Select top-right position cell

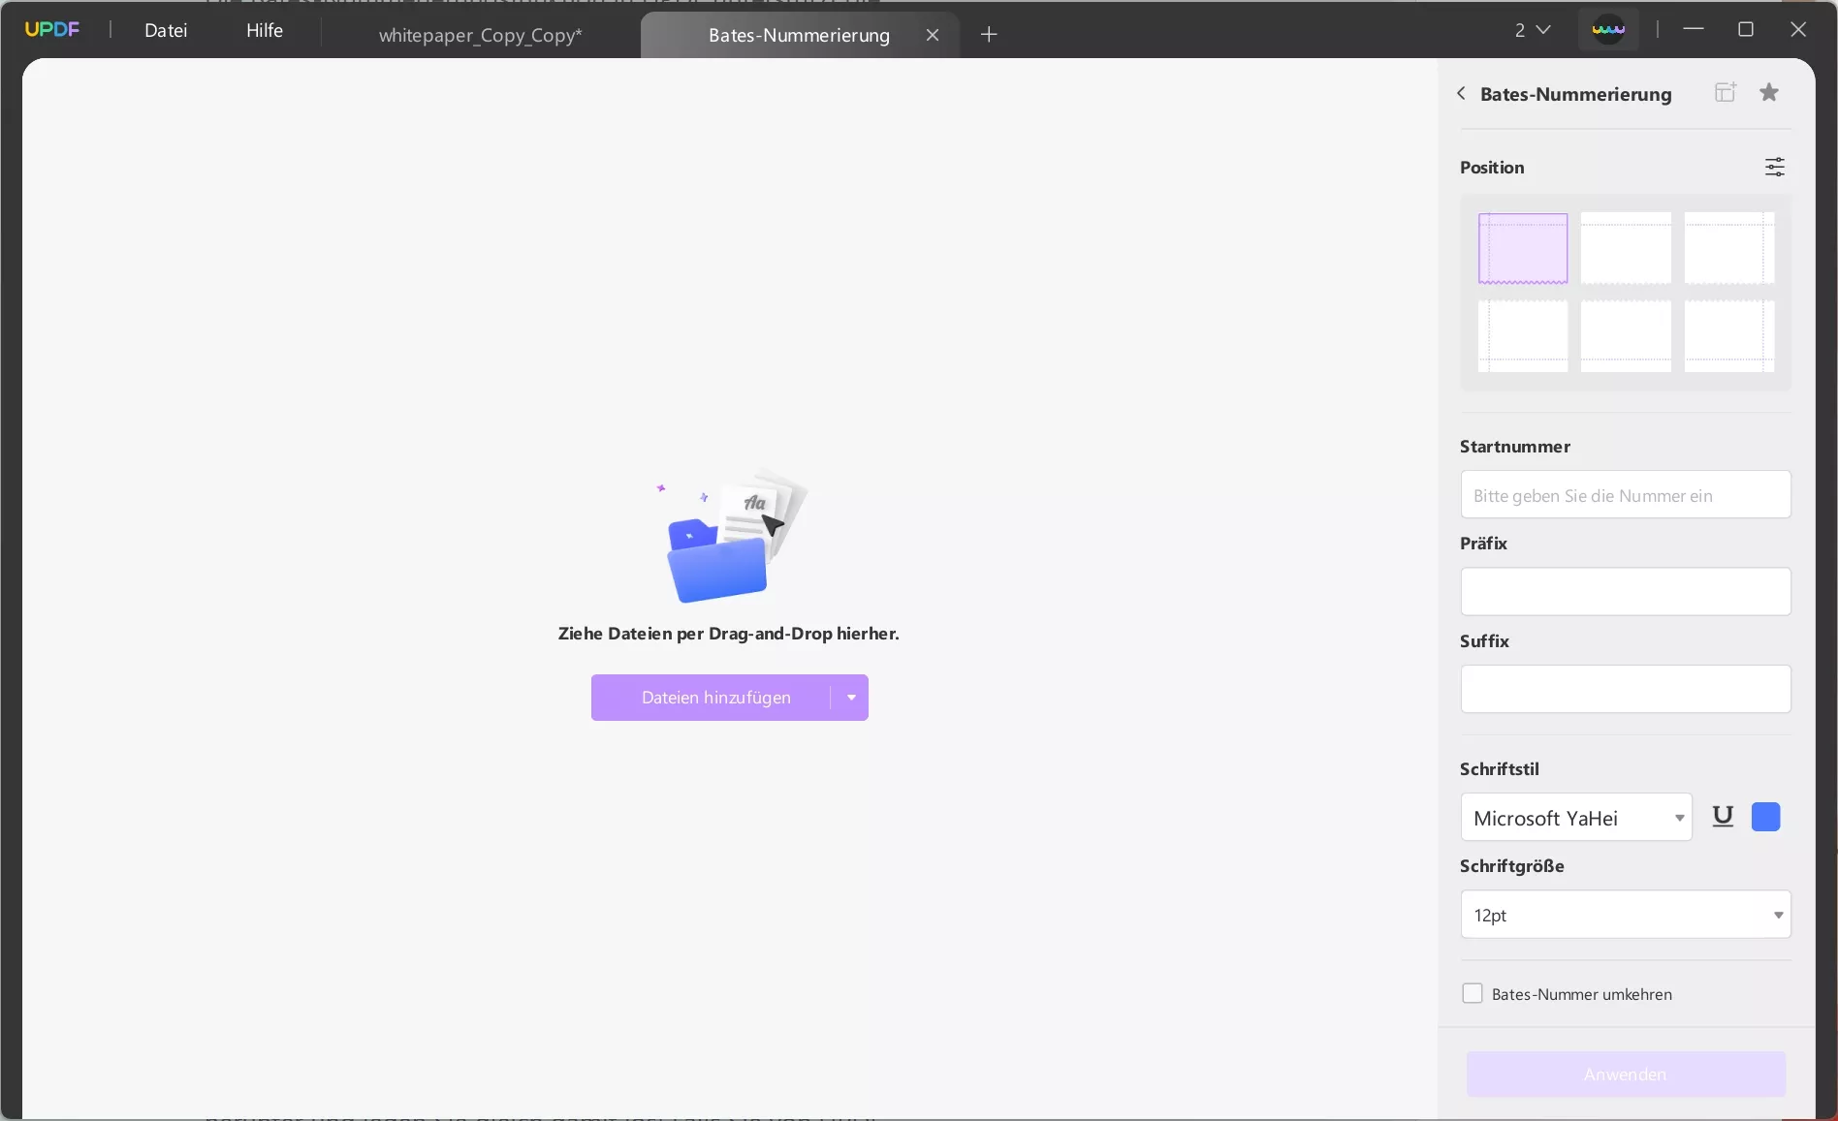(x=1729, y=248)
